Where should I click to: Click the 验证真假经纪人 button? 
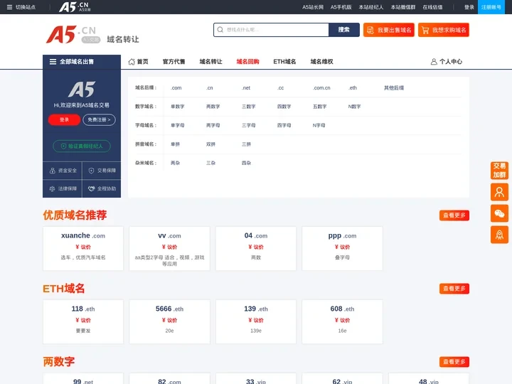pyautogui.click(x=82, y=146)
